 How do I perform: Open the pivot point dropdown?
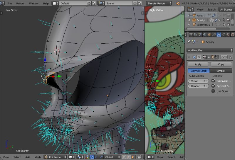pyautogui.click(x=80, y=157)
